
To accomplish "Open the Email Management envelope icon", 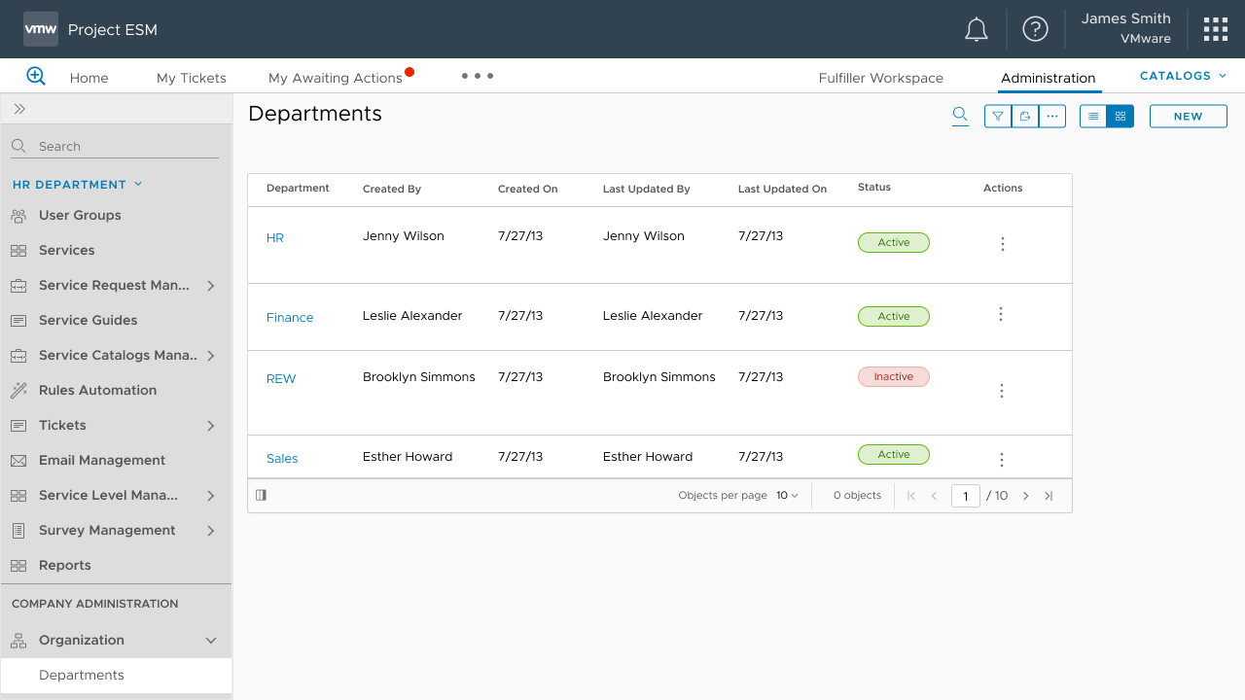I will pos(19,460).
